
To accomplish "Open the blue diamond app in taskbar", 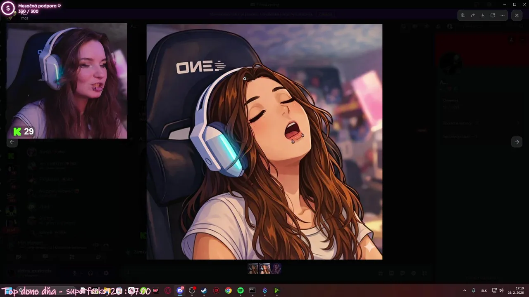I will (x=265, y=290).
